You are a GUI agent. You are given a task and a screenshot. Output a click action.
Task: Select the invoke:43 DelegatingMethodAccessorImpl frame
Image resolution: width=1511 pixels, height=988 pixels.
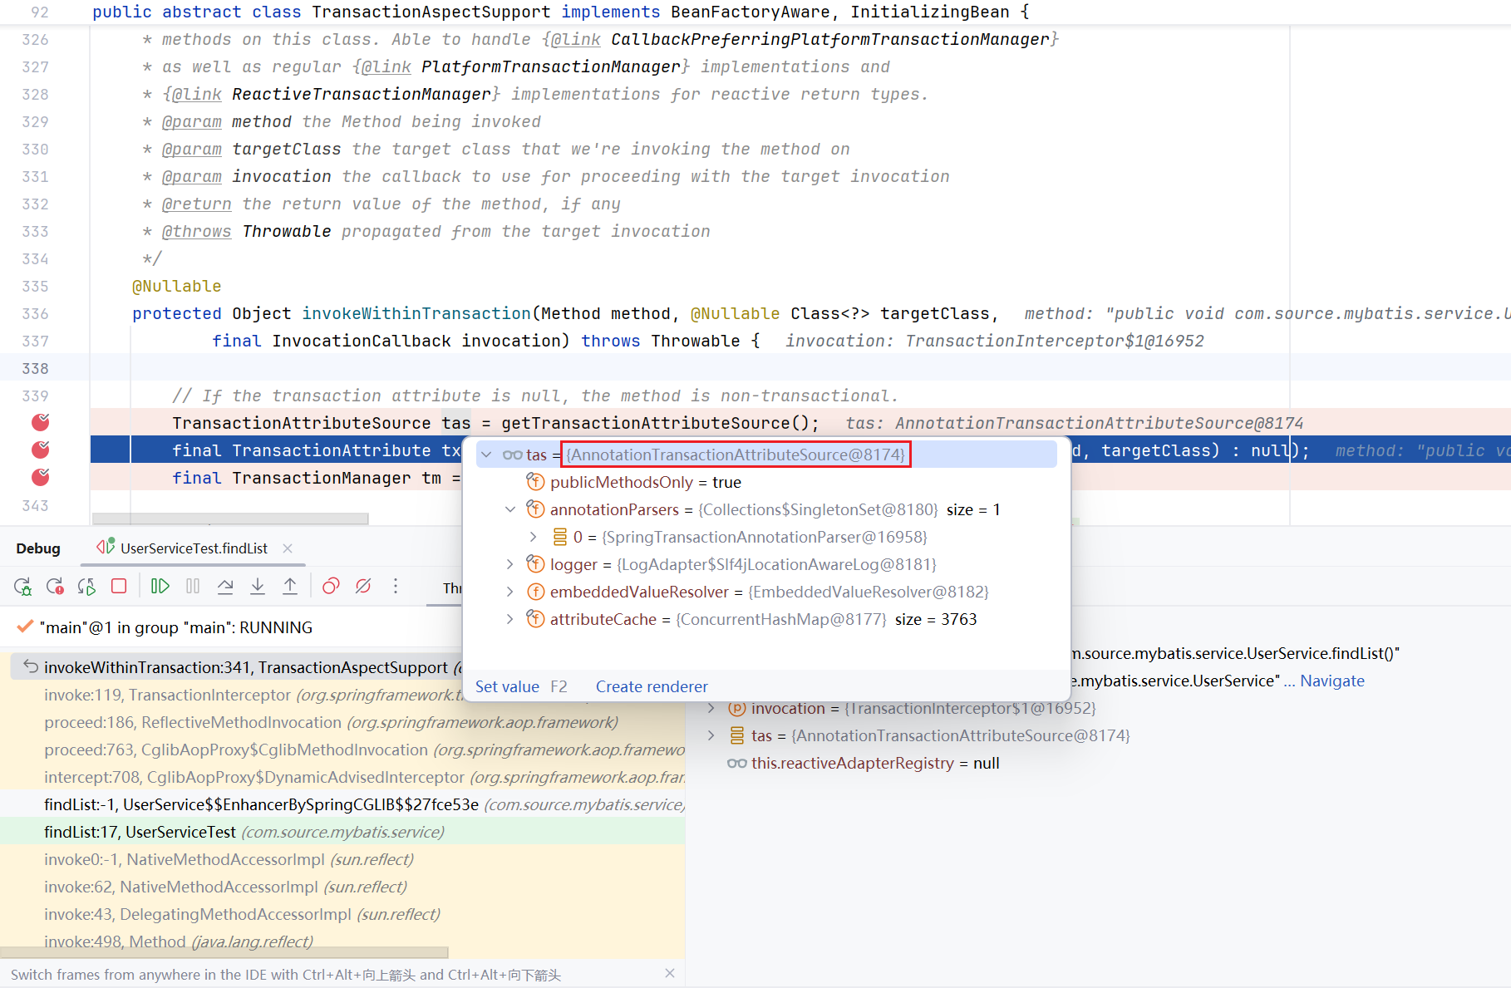[342, 914]
